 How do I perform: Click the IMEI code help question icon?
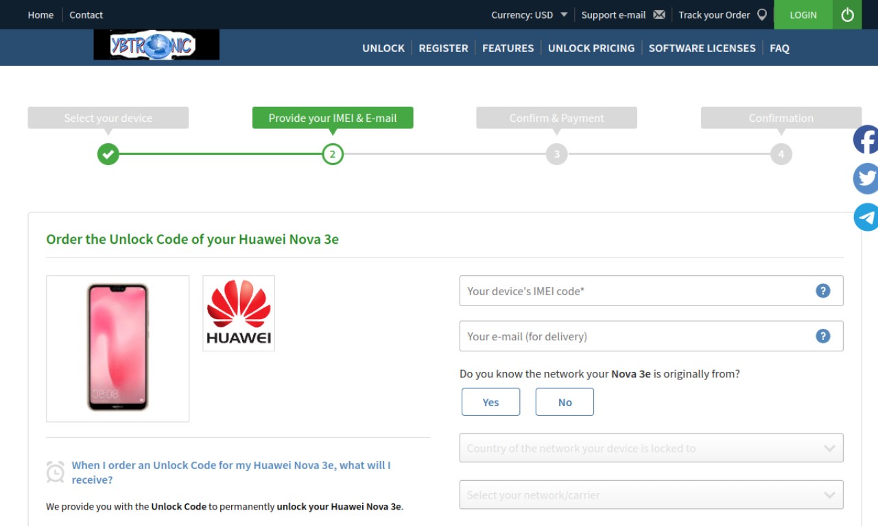[x=823, y=291]
